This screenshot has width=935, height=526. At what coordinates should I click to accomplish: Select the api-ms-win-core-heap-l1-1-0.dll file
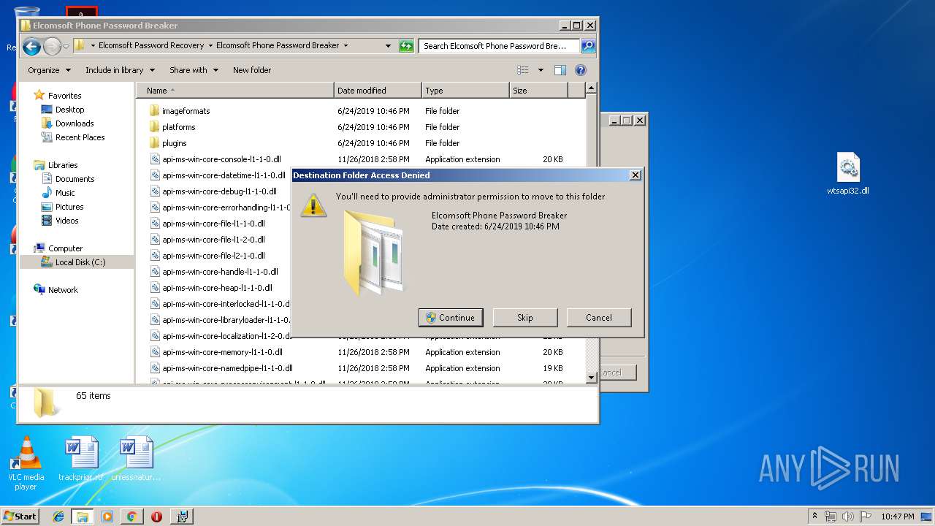coord(211,288)
